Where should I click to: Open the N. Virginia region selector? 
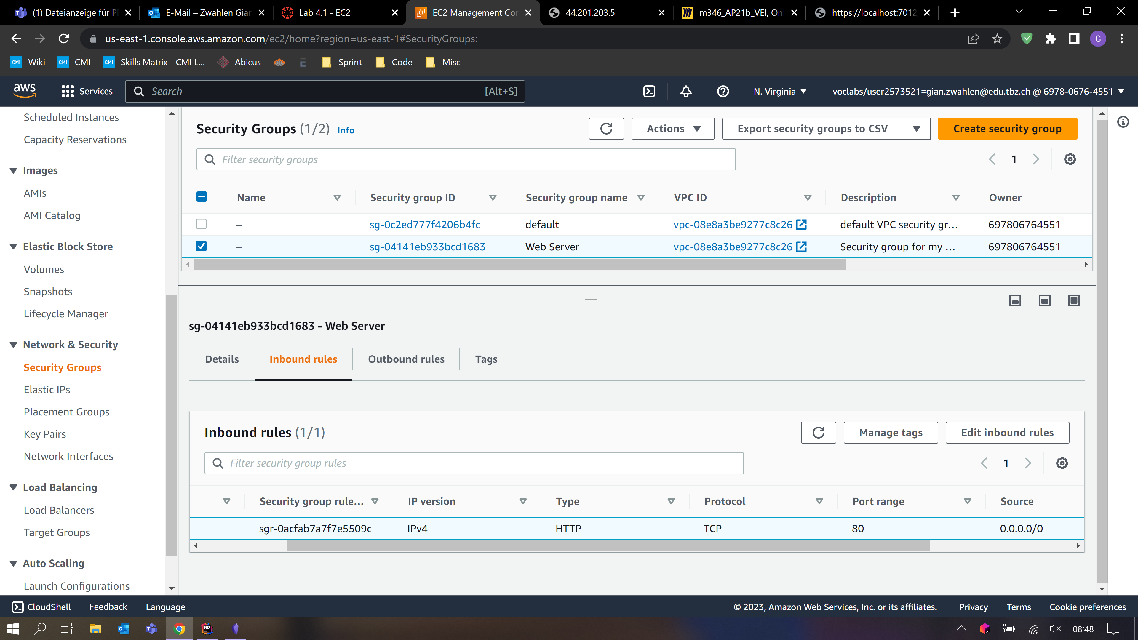(x=780, y=92)
